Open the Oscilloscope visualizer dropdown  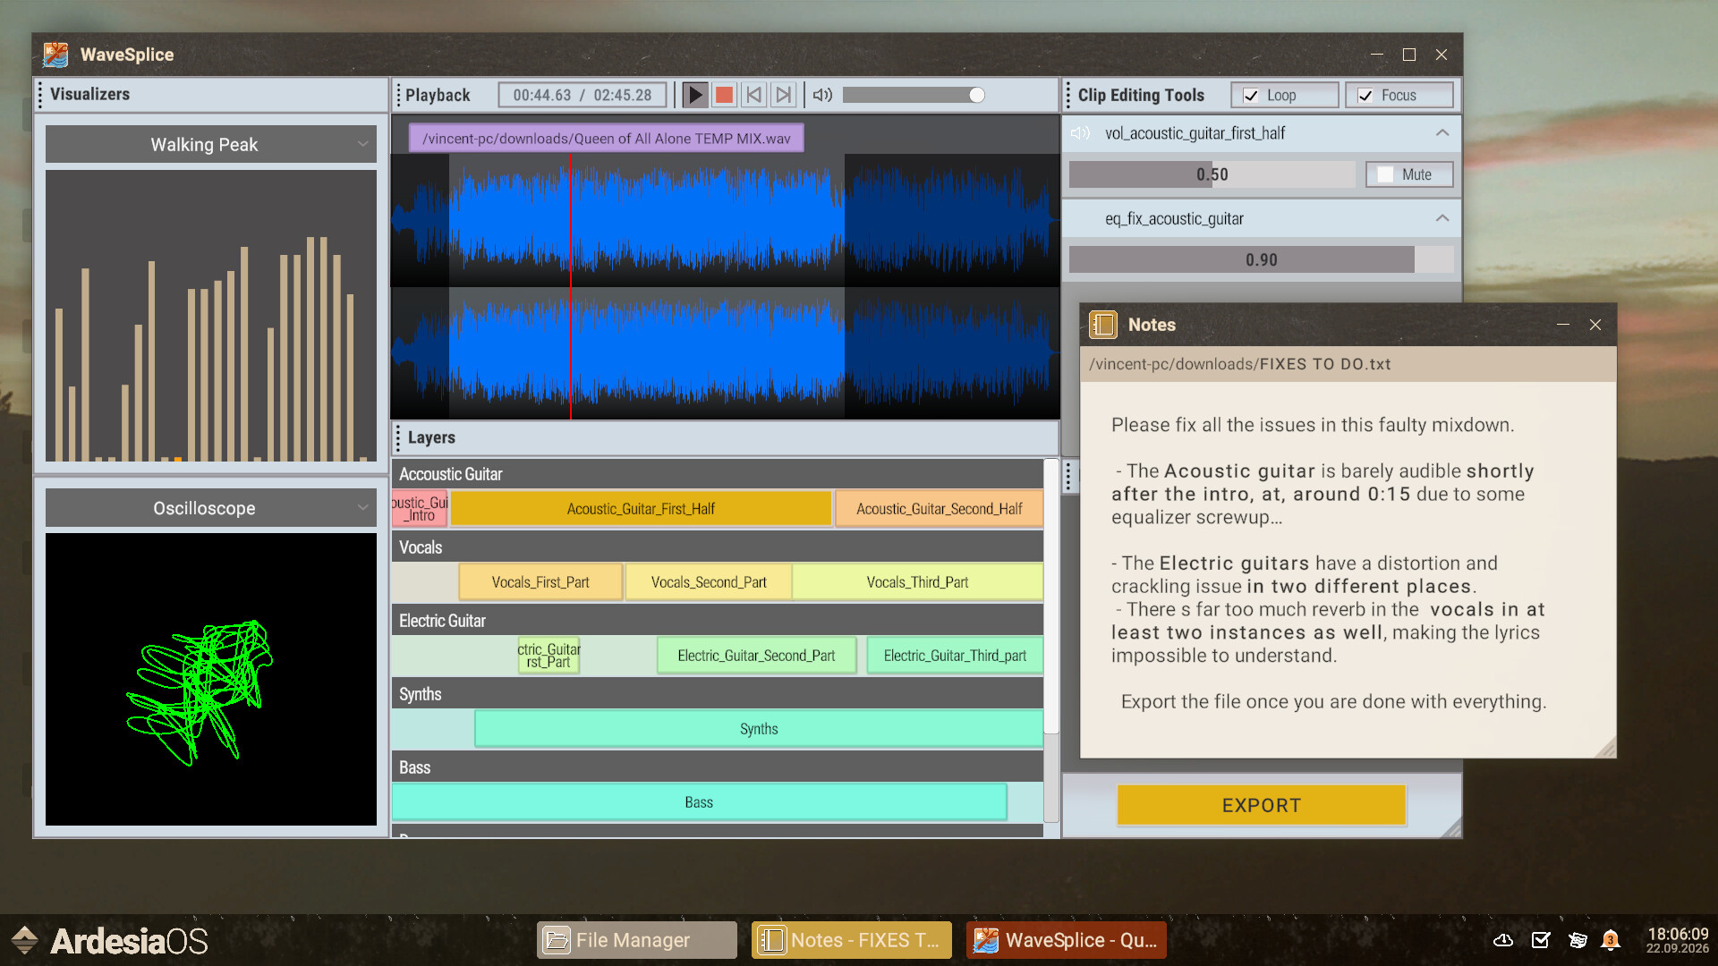pos(362,507)
